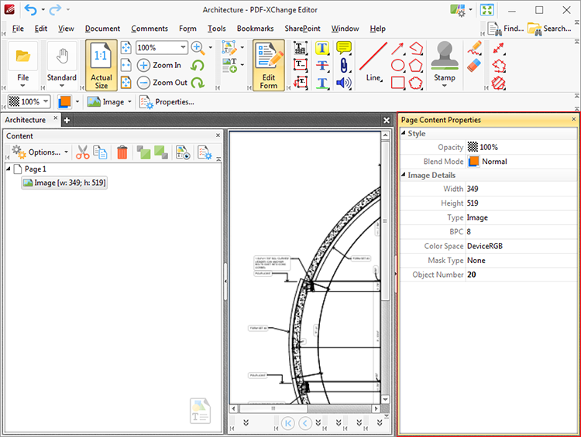Click the Find button
Image resolution: width=581 pixels, height=437 pixels.
(x=506, y=29)
